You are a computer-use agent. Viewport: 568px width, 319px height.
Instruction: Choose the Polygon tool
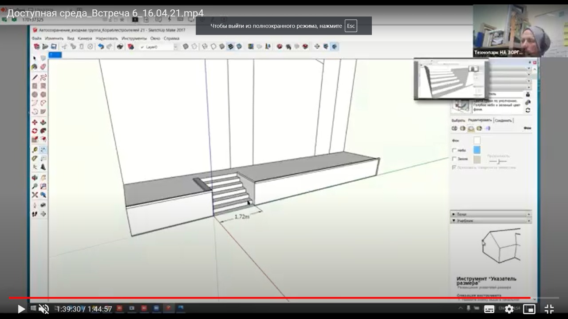click(x=43, y=94)
